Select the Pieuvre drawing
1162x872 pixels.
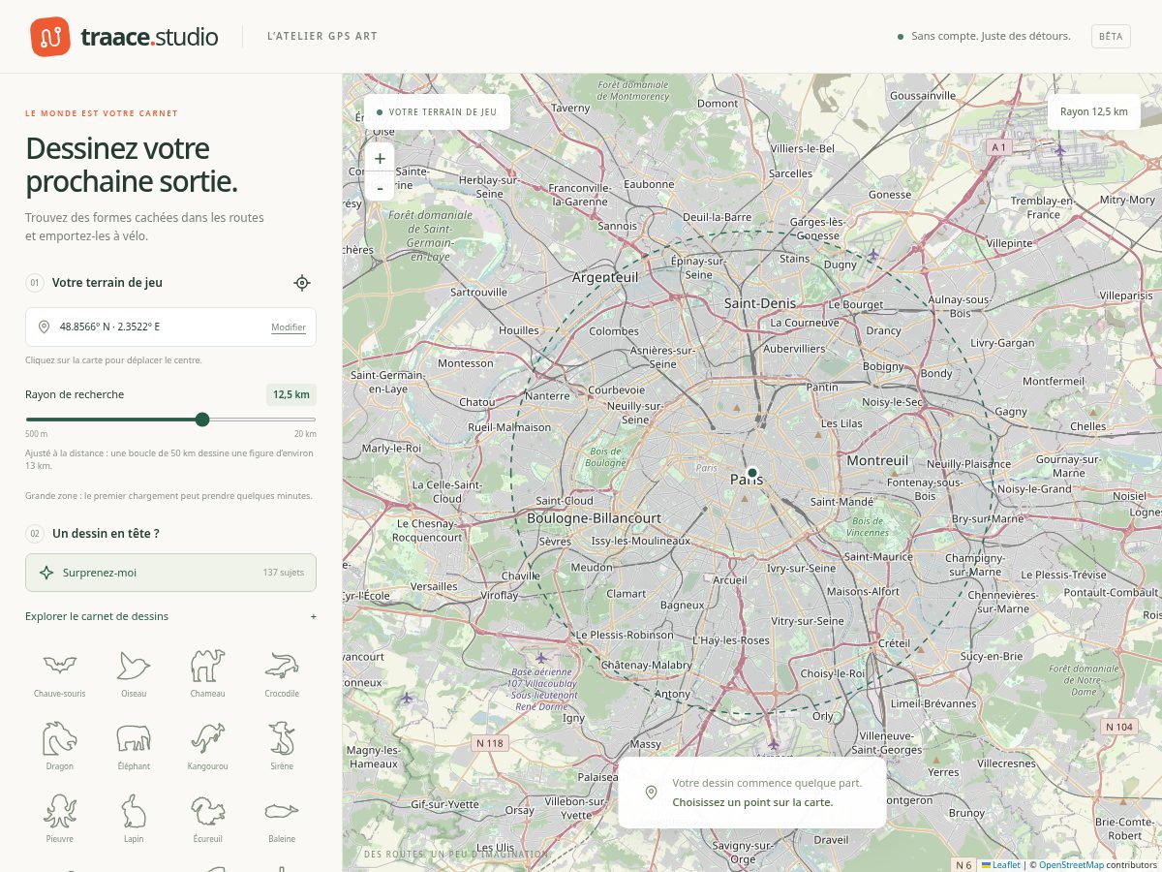tap(60, 819)
